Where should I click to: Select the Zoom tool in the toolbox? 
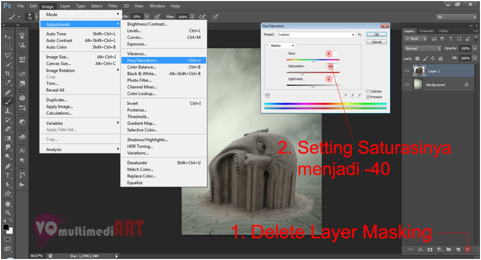[7, 213]
